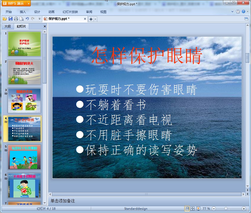Open the Help question mark icon
Viewport: 251px width, 213px height.
[x=243, y=11]
